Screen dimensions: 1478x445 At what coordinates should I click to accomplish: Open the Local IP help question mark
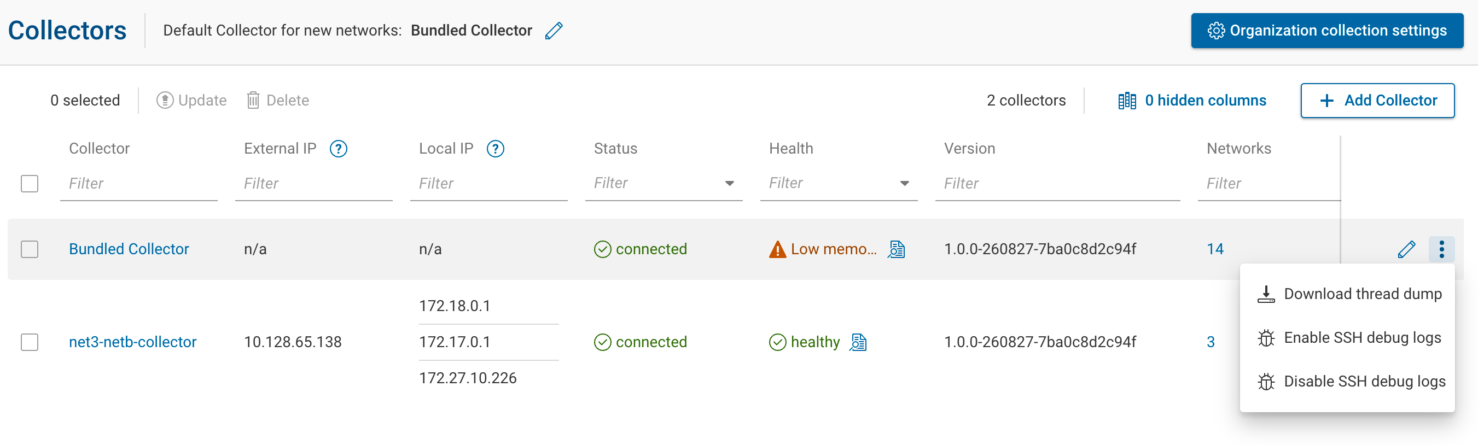pos(495,149)
